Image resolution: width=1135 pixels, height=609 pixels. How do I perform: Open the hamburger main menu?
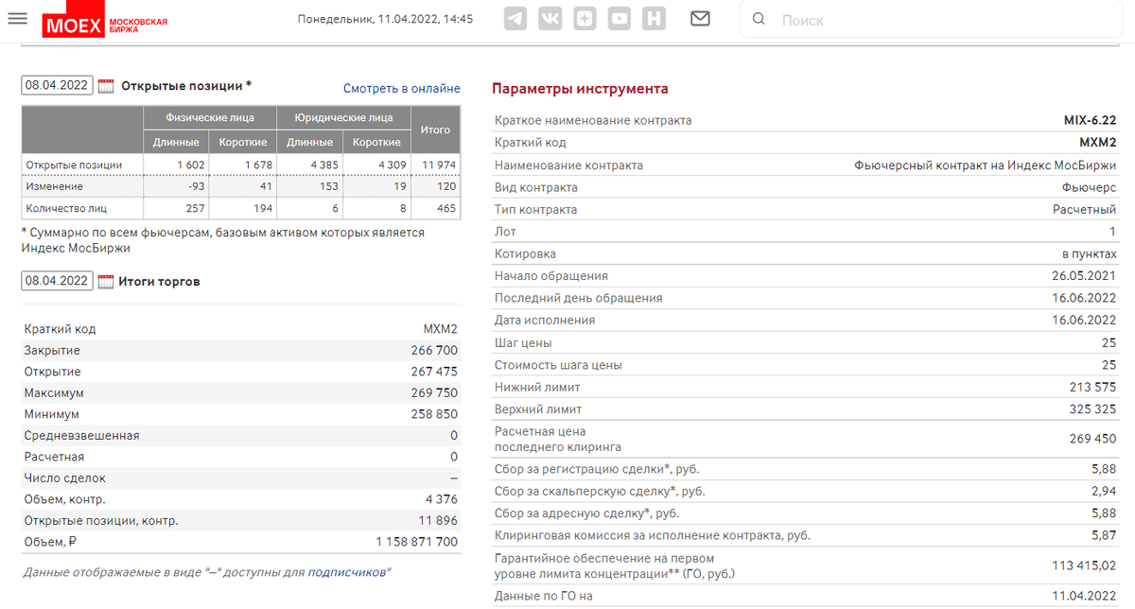17,19
